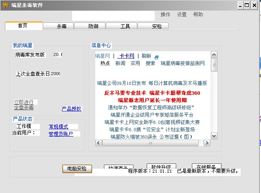The image size is (261, 193).
Task: Minimize the 瑞星杀毒软件 window
Action: pos(240,5)
